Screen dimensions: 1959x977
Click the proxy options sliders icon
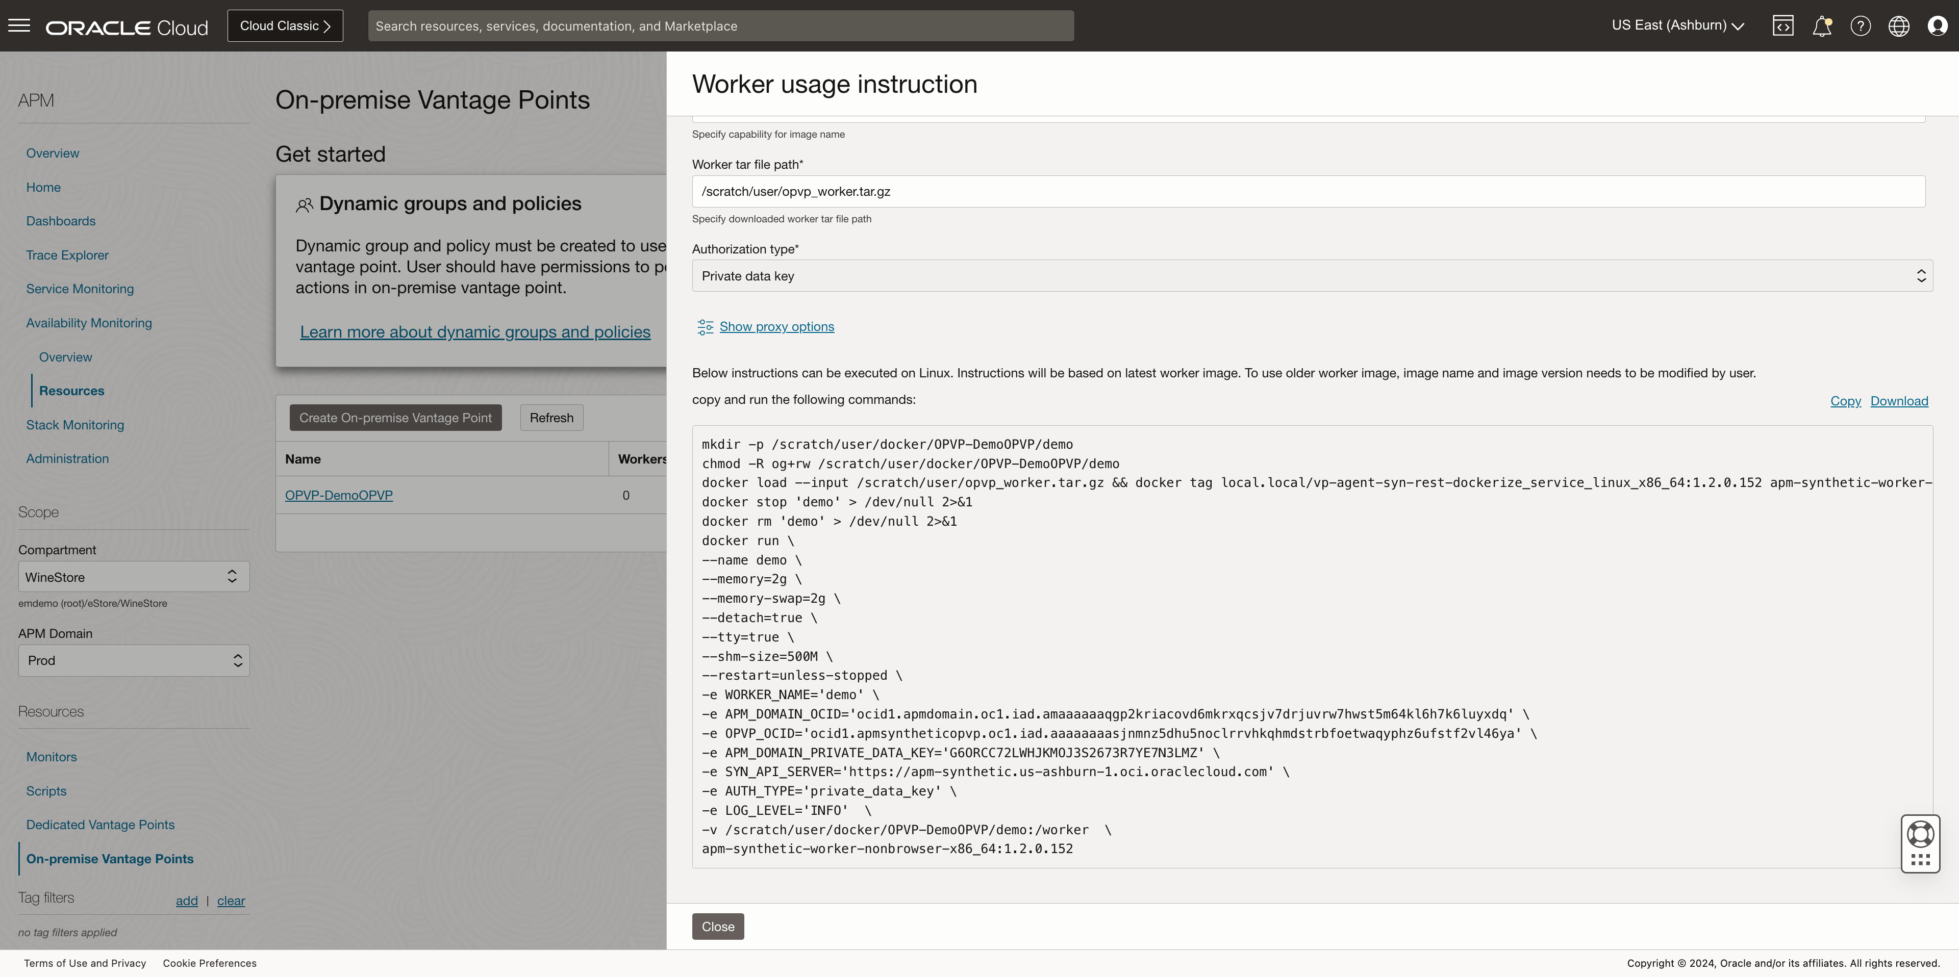705,327
